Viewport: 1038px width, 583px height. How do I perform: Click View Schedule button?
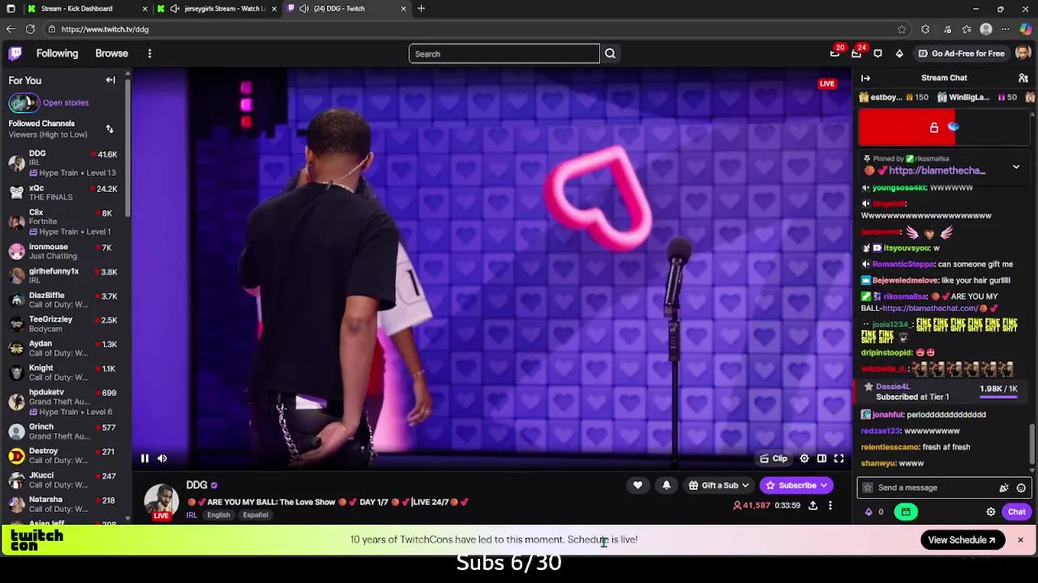[963, 540]
